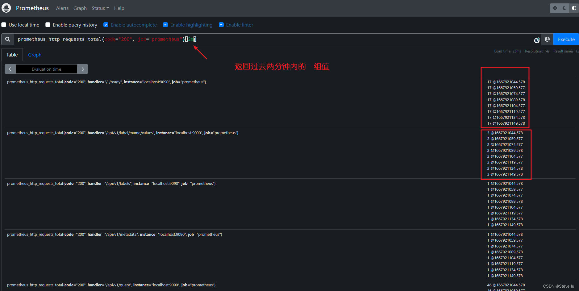Image resolution: width=579 pixels, height=291 pixels.
Task: Click the Resolution: 14s stat
Action: click(x=537, y=51)
